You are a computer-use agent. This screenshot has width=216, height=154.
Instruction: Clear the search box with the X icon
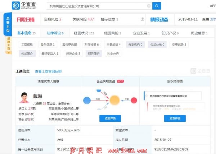[x=149, y=6]
